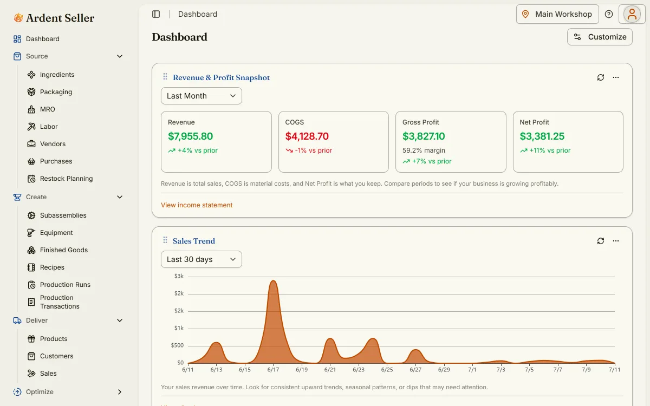Refresh the Revenue & Profit Snapshot widget
The image size is (650, 406).
(x=601, y=77)
